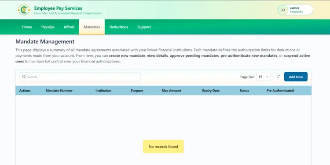Open the Payslips tab
330x165 pixels.
pos(48,27)
